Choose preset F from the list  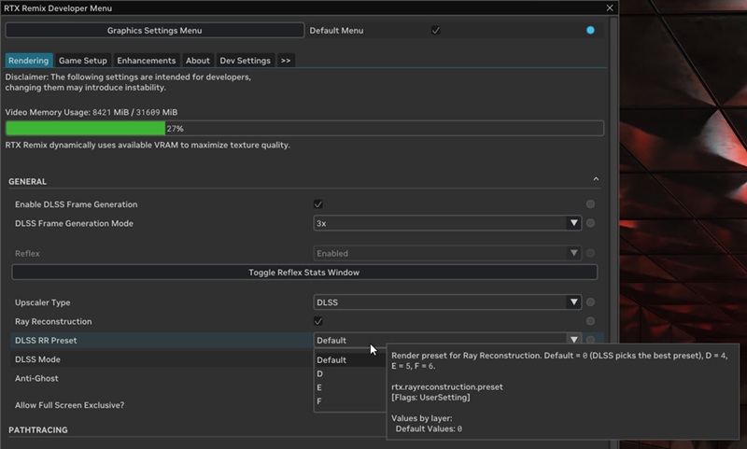(349, 401)
